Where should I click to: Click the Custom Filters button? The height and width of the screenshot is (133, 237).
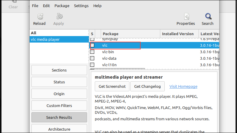pos(59,106)
